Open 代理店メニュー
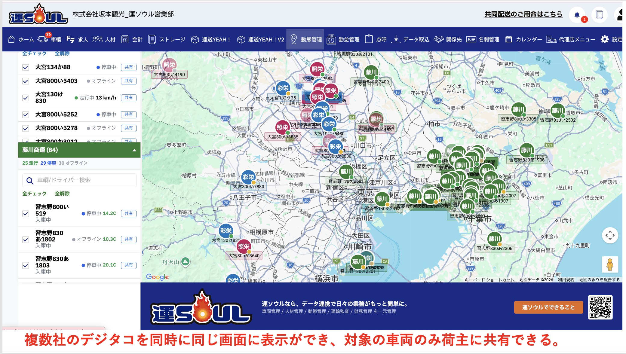Screen dimensions: 626x354 click(x=571, y=39)
